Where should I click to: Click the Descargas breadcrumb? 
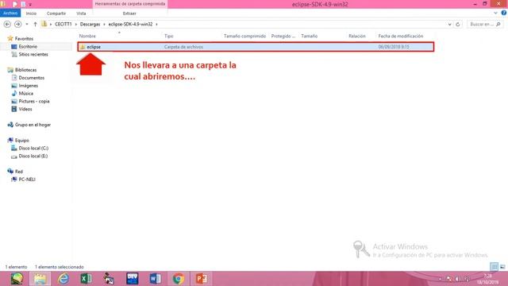[x=90, y=25]
